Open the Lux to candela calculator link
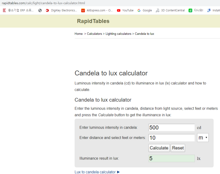This screenshot has height=174, width=220. [x=97, y=172]
